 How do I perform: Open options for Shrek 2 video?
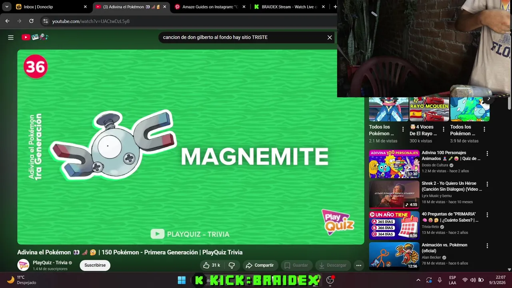[x=487, y=184]
